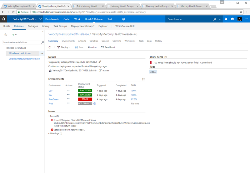Open the Velocity2017DevOpsBuild / 20170526.2 build link
Image resolution: width=250 pixels, height=173 pixels.
tap(74, 70)
